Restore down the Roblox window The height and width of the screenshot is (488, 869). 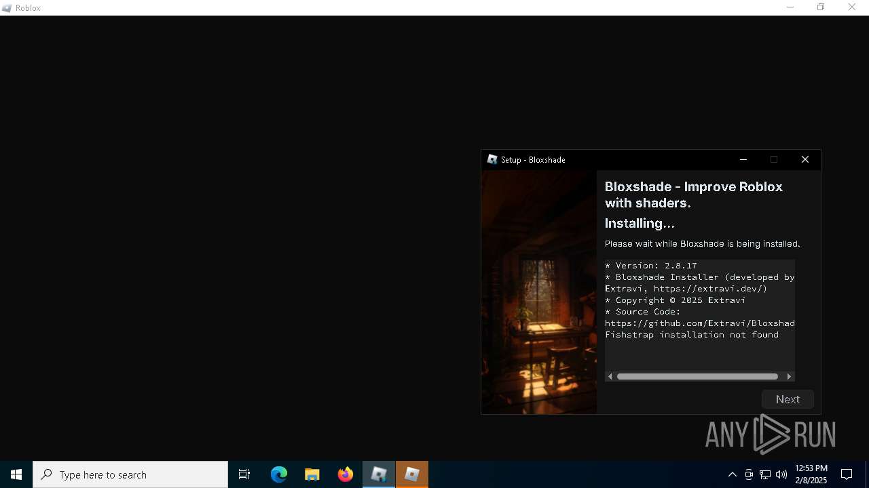[x=821, y=7]
